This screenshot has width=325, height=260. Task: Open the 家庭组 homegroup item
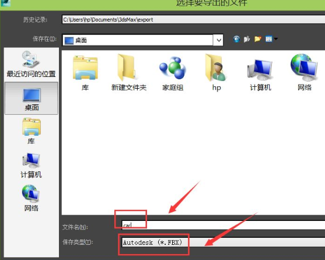(173, 73)
